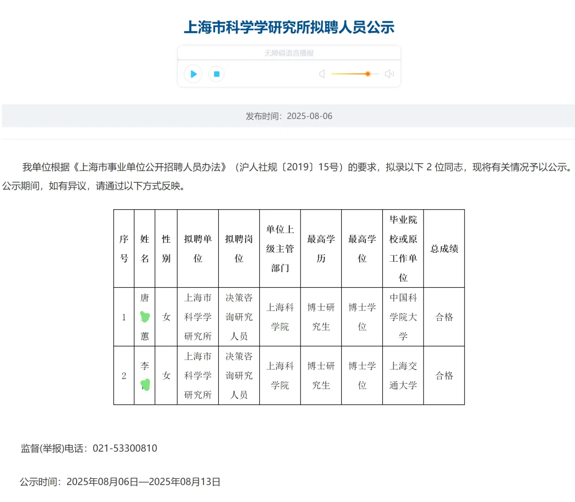Click 博士学位 in row 1
Viewport: 575px width, 502px height.
coord(362,317)
